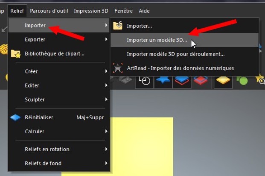Viewport: 265px width, 176px height.
Task: Click the red layer toolbar icon
Action: [x=201, y=81]
